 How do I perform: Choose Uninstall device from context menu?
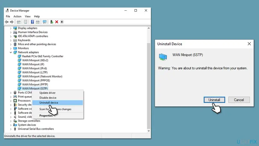click(58, 103)
